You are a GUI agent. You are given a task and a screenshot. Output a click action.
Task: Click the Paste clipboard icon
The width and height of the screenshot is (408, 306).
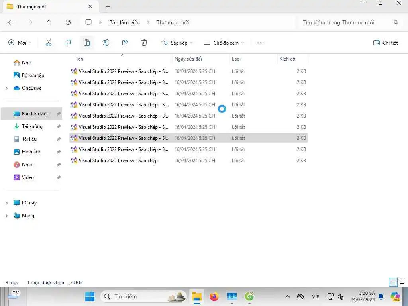[x=86, y=43]
